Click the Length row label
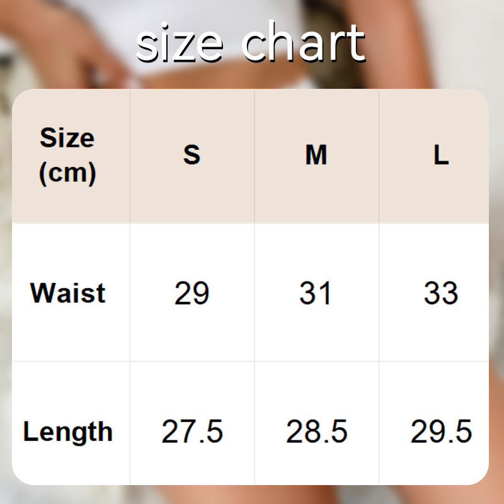The image size is (504, 504). (x=68, y=432)
